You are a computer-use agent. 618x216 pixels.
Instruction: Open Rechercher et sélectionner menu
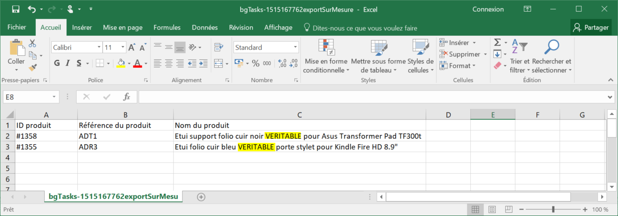(552, 56)
